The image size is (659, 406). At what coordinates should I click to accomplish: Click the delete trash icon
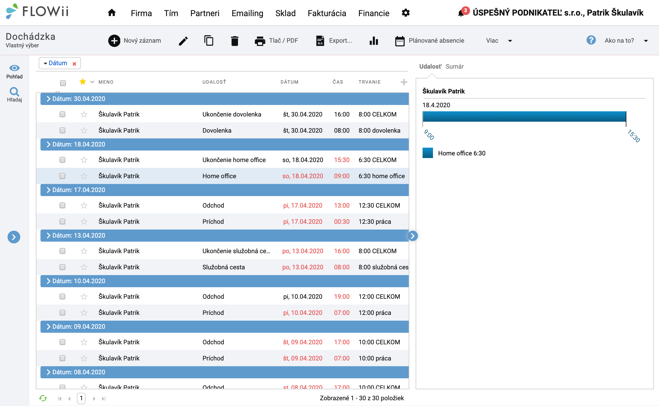tap(234, 40)
